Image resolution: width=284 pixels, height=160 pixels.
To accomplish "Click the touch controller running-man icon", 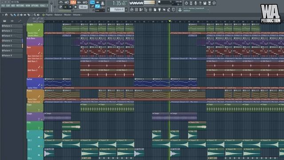I will pyautogui.click(x=169, y=10).
